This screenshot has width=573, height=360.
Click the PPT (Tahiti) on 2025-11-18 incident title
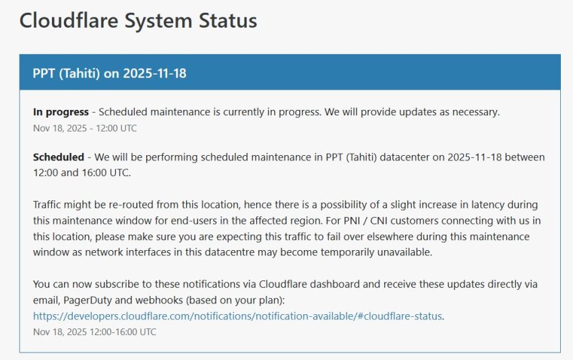(109, 73)
